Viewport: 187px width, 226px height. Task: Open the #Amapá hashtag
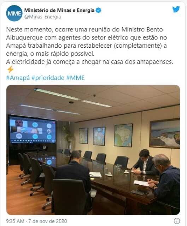click(x=18, y=78)
